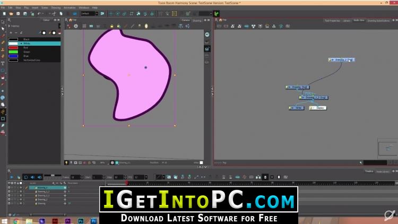
Task: Open the Drawing menu
Action: (56, 8)
